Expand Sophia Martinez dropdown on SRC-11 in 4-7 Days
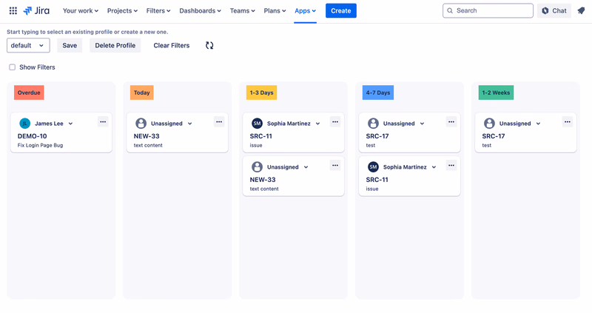The width and height of the screenshot is (592, 313). [434, 167]
